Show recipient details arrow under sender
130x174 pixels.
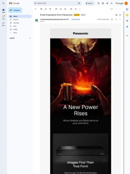44,21
